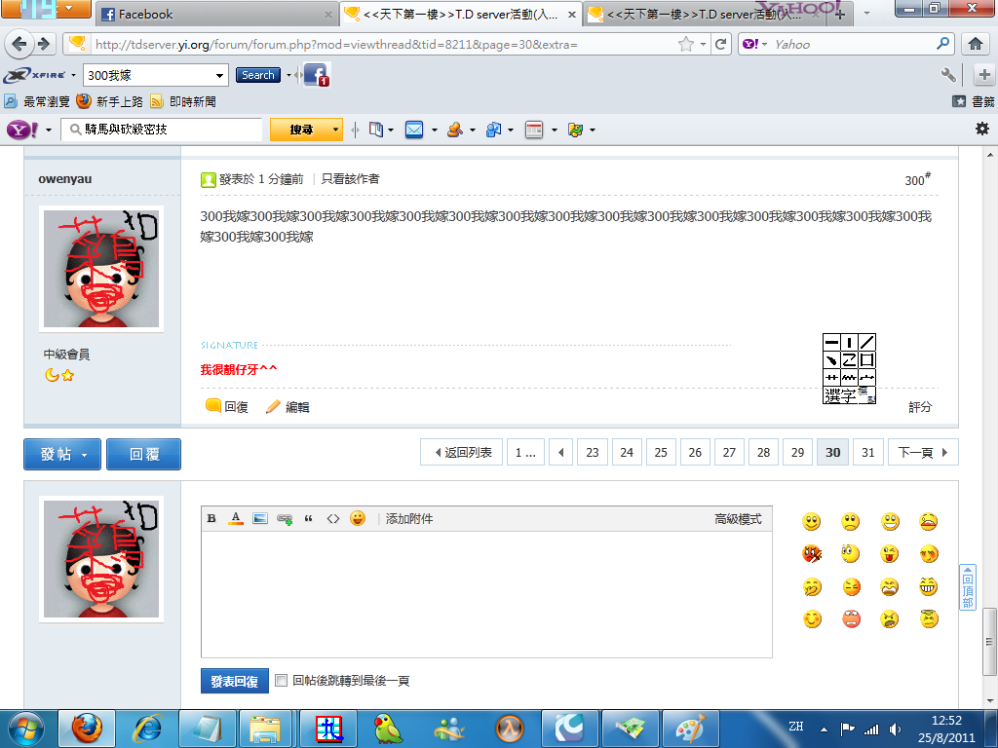
Task: Click 下一頁 next page link
Action: (x=923, y=452)
